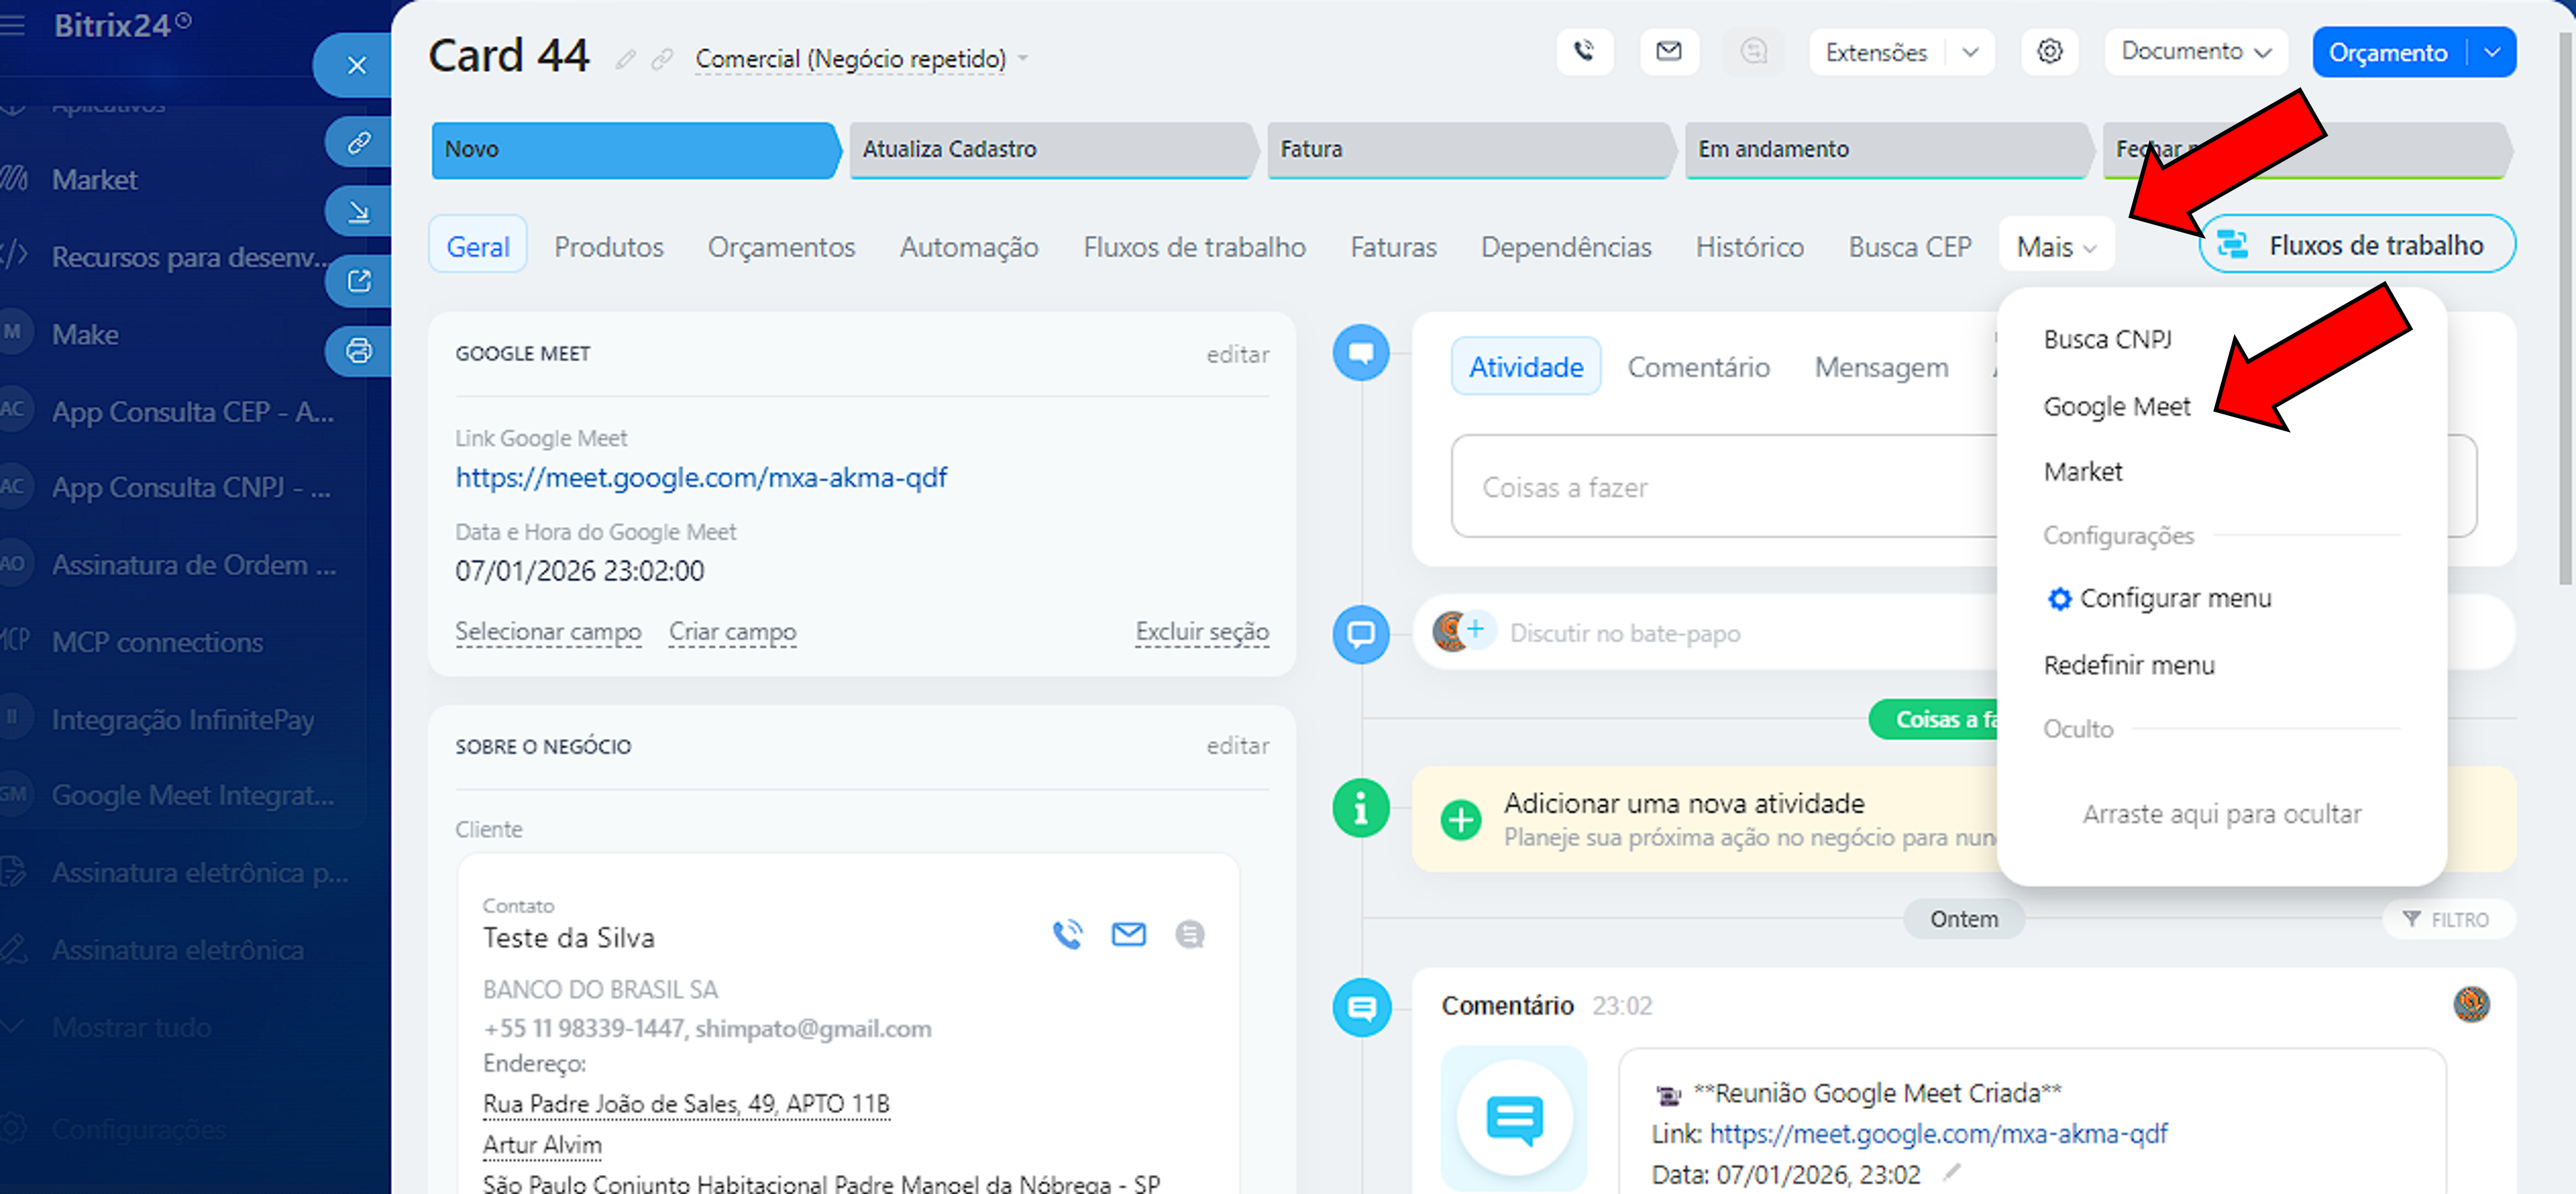Expand the Documento dropdown
Viewport: 2576px width, 1194px height.
point(2195,51)
